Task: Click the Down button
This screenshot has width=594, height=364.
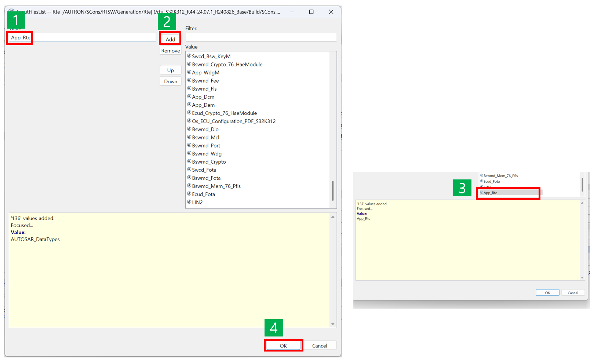Action: point(170,81)
